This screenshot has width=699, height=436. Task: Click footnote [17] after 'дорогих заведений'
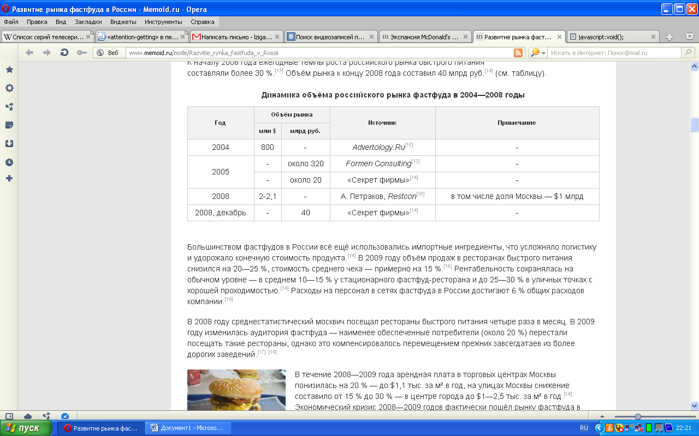262,352
